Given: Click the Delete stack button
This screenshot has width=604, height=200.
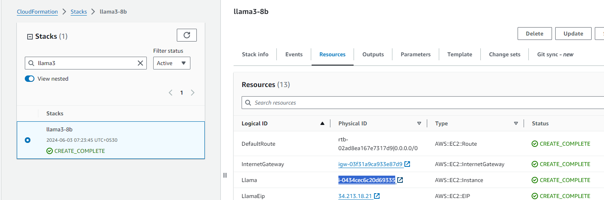Looking at the screenshot, I should [535, 34].
